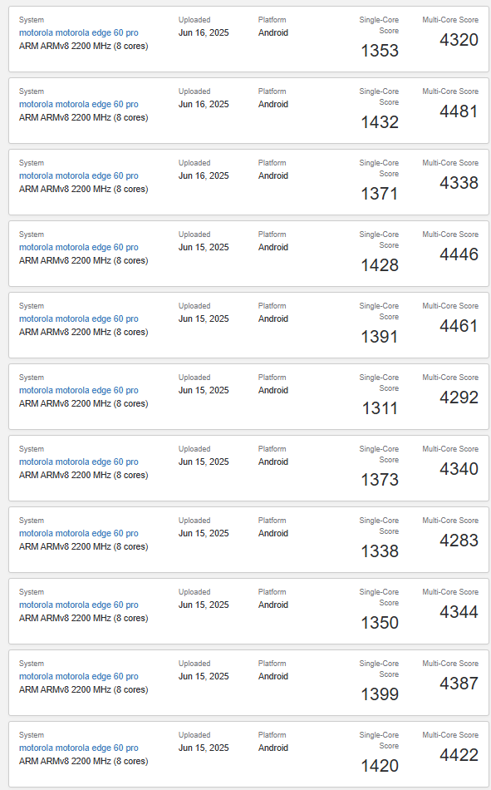This screenshot has width=491, height=790.
Task: Click the multi-core score value 4340
Action: tap(459, 468)
